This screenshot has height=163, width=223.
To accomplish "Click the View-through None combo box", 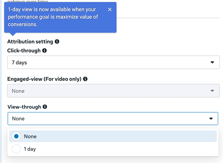I will [x=111, y=119].
